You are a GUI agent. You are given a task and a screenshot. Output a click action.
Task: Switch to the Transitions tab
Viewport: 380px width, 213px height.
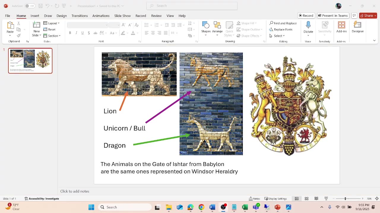pyautogui.click(x=80, y=16)
